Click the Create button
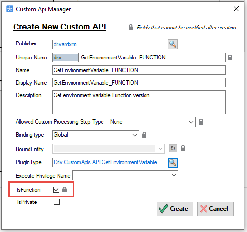Image resolution: width=247 pixels, height=232 pixels. [x=175, y=209]
